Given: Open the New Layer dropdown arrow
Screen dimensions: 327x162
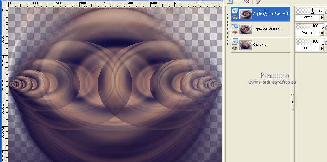Looking at the screenshot, I should 236,1.
